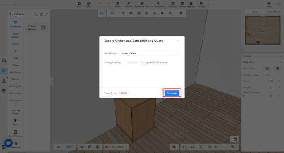Click the calculator icon above the zoom controls
The height and width of the screenshot is (153, 284).
(235, 139)
